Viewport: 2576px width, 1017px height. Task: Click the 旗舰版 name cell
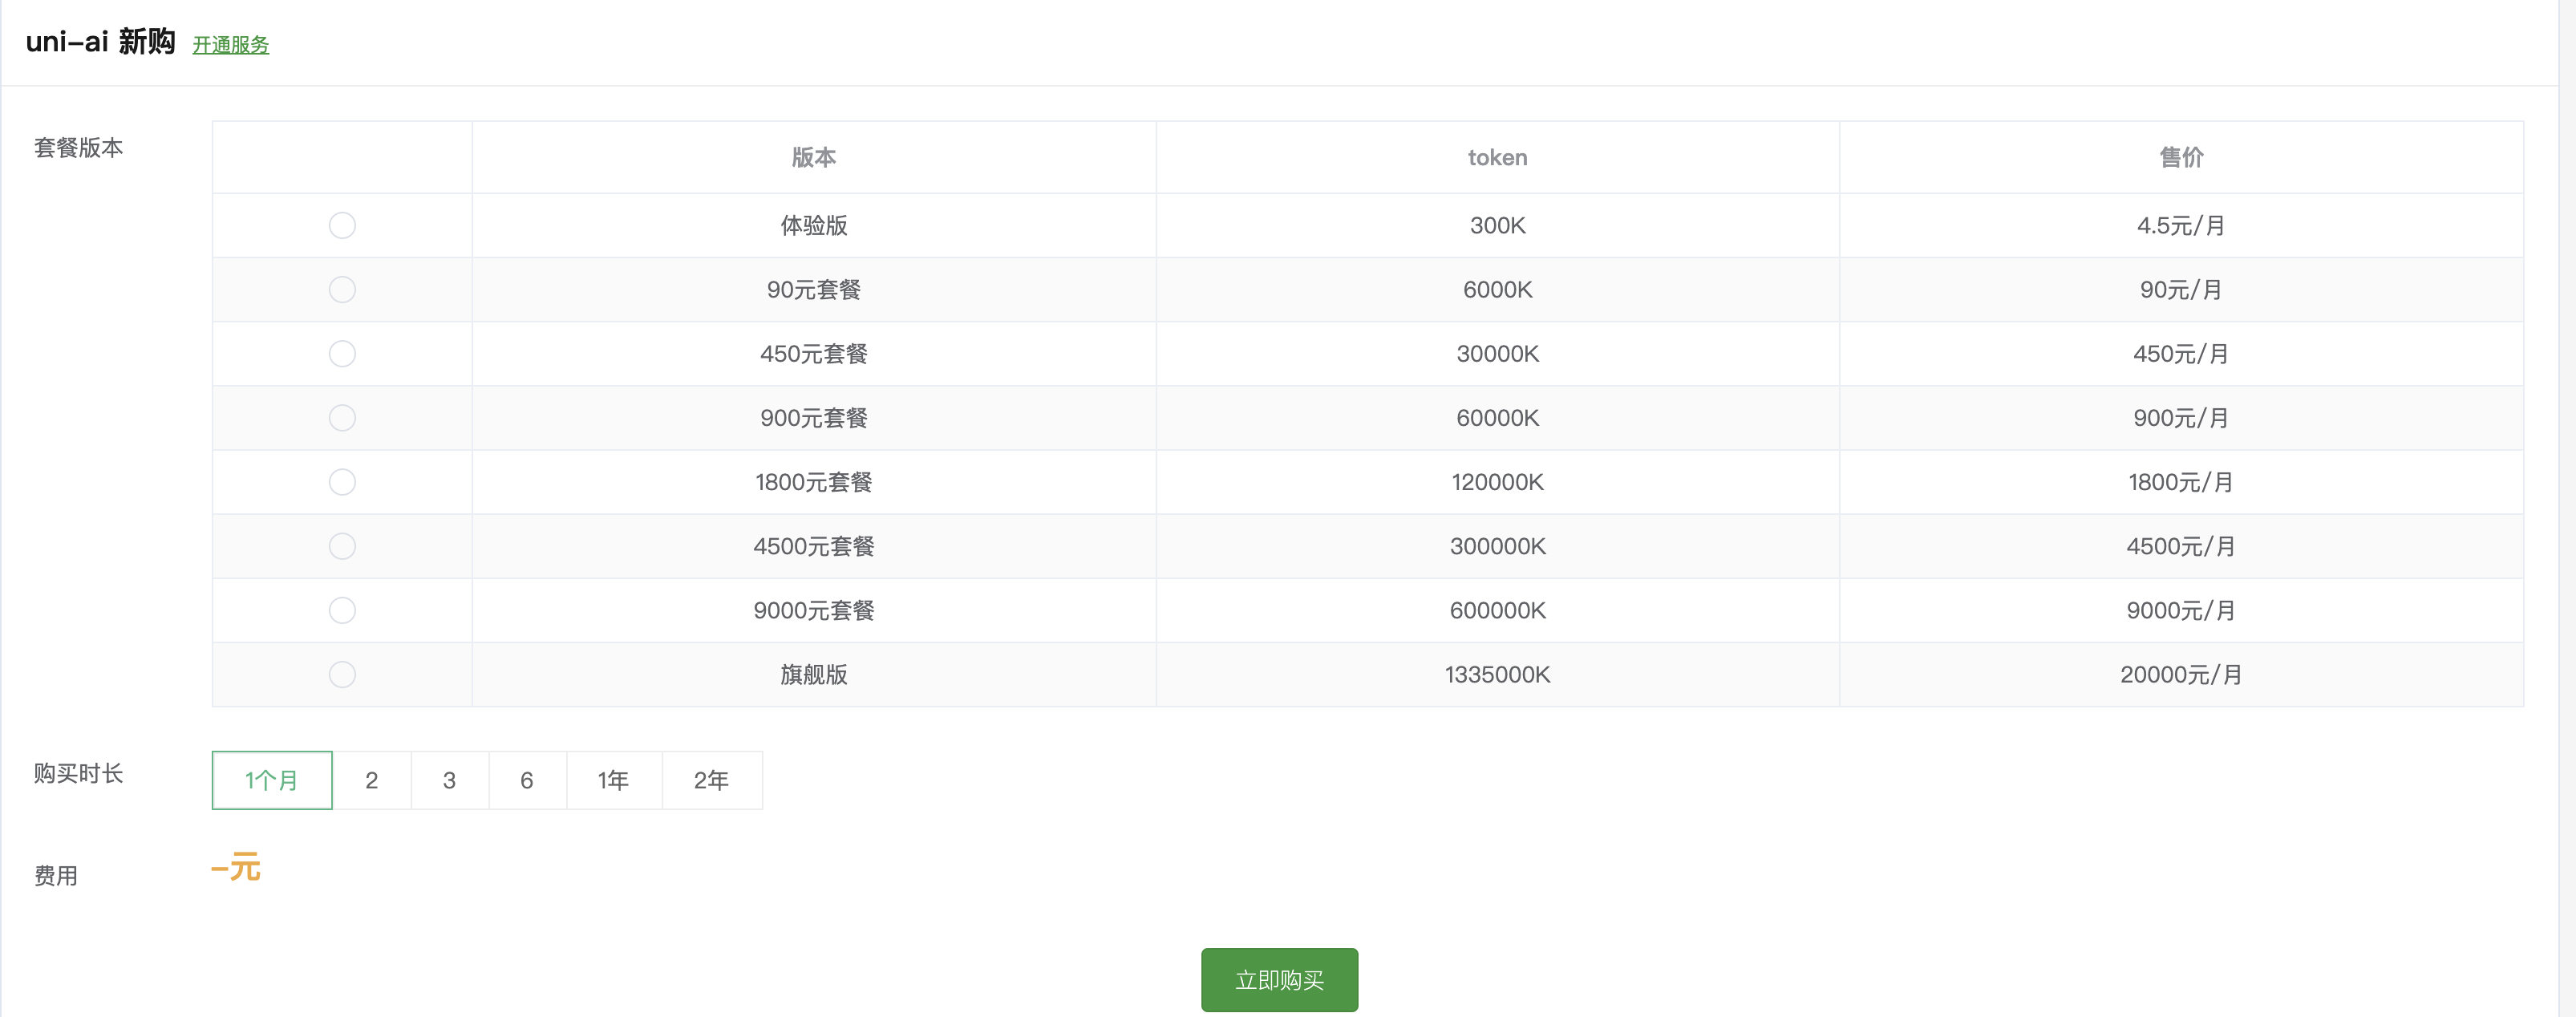pos(814,674)
